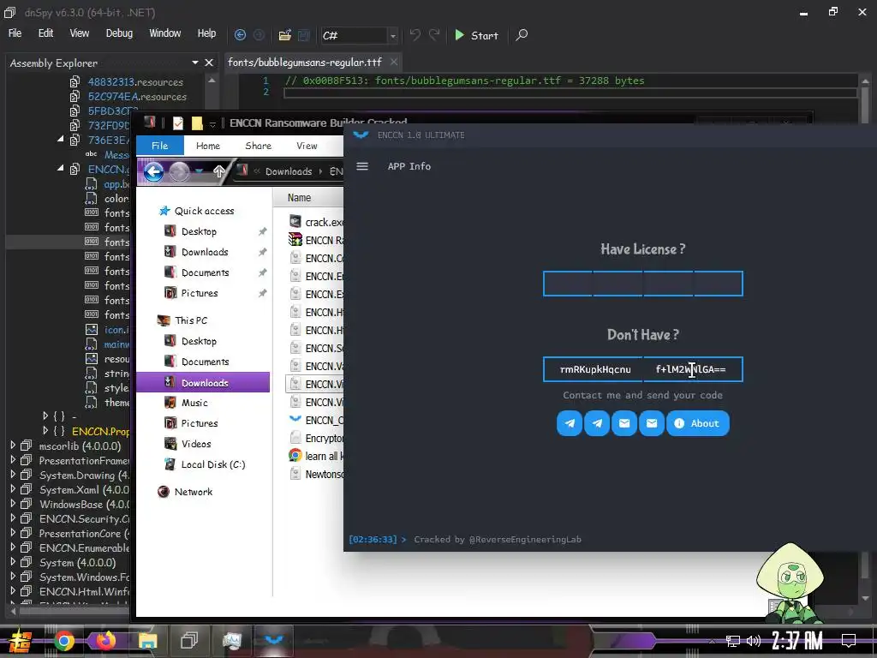Click the second Telegram contact icon
Screen dimensions: 877x658
click(597, 423)
